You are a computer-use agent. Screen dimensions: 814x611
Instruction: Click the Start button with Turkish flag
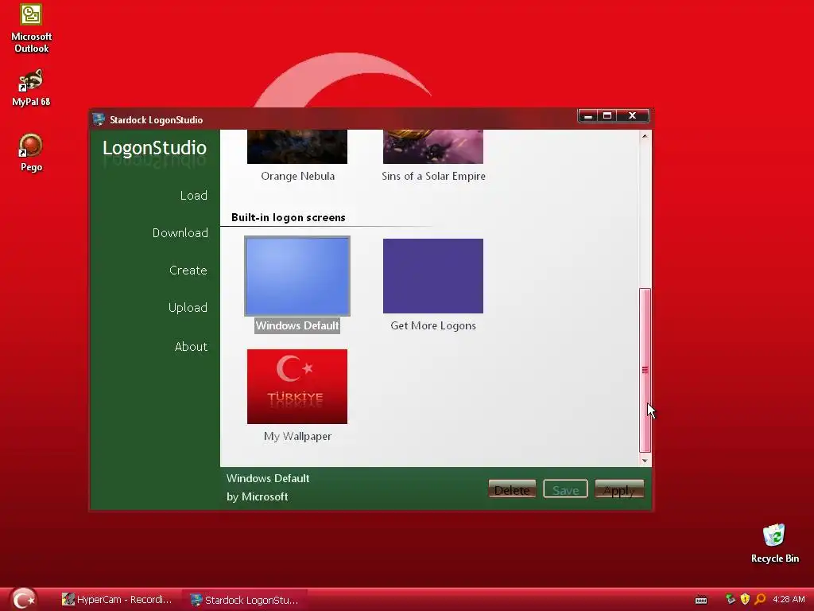tap(24, 599)
